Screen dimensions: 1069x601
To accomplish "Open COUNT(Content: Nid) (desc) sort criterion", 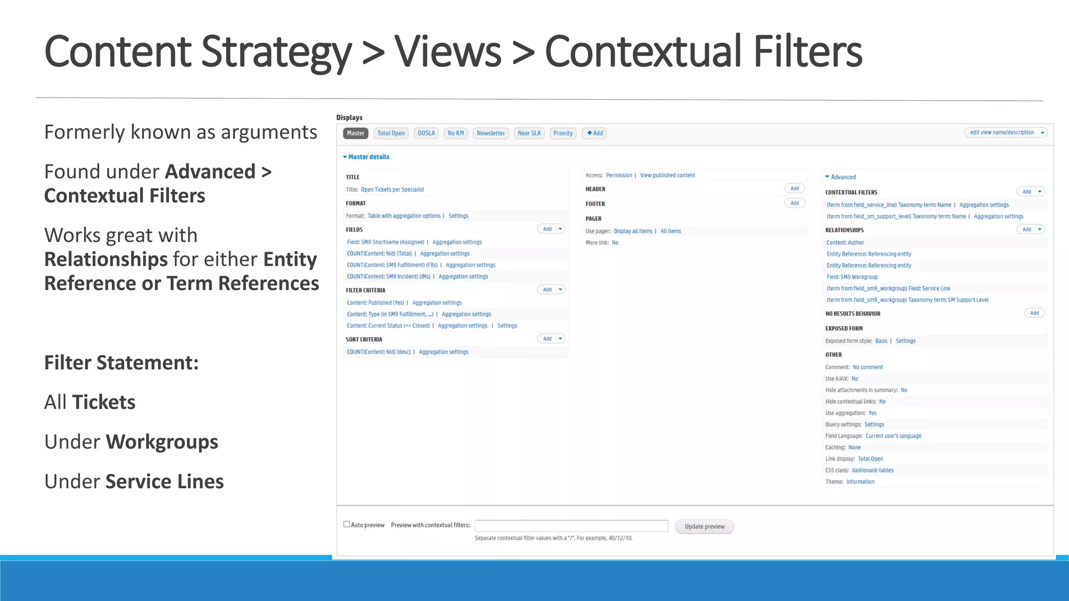I will 378,352.
